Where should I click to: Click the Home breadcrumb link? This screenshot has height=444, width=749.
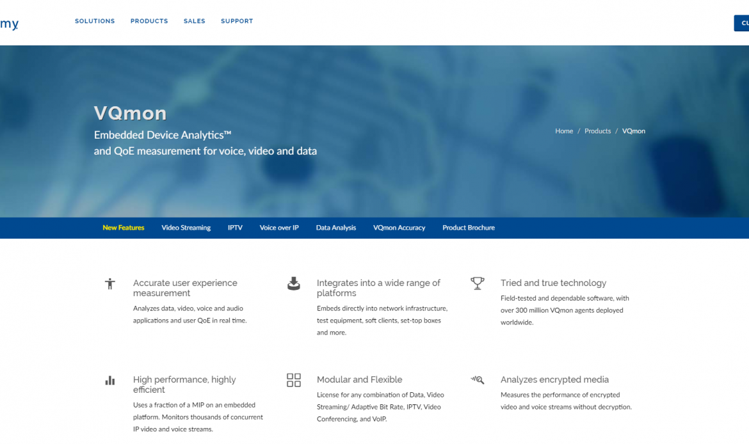tap(564, 131)
